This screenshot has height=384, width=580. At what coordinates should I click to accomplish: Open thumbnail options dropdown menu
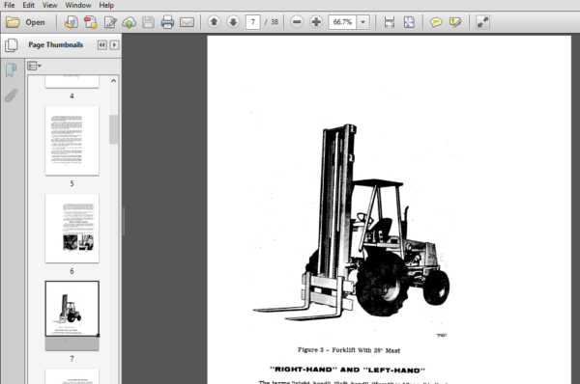34,67
